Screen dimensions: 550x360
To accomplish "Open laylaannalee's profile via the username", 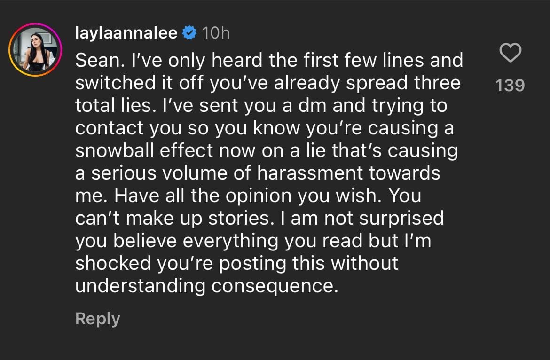I will click(126, 32).
